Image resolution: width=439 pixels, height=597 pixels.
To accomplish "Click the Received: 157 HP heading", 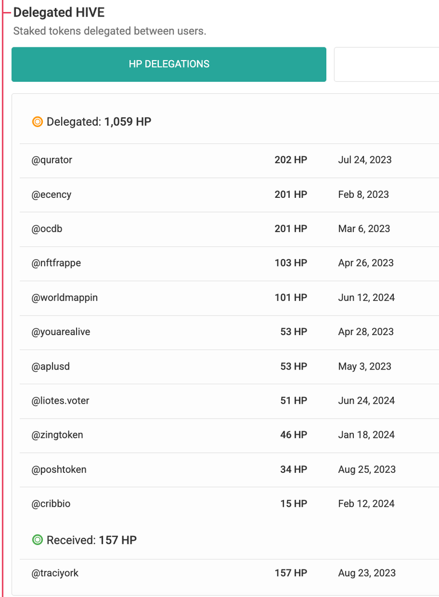I will click(x=91, y=540).
